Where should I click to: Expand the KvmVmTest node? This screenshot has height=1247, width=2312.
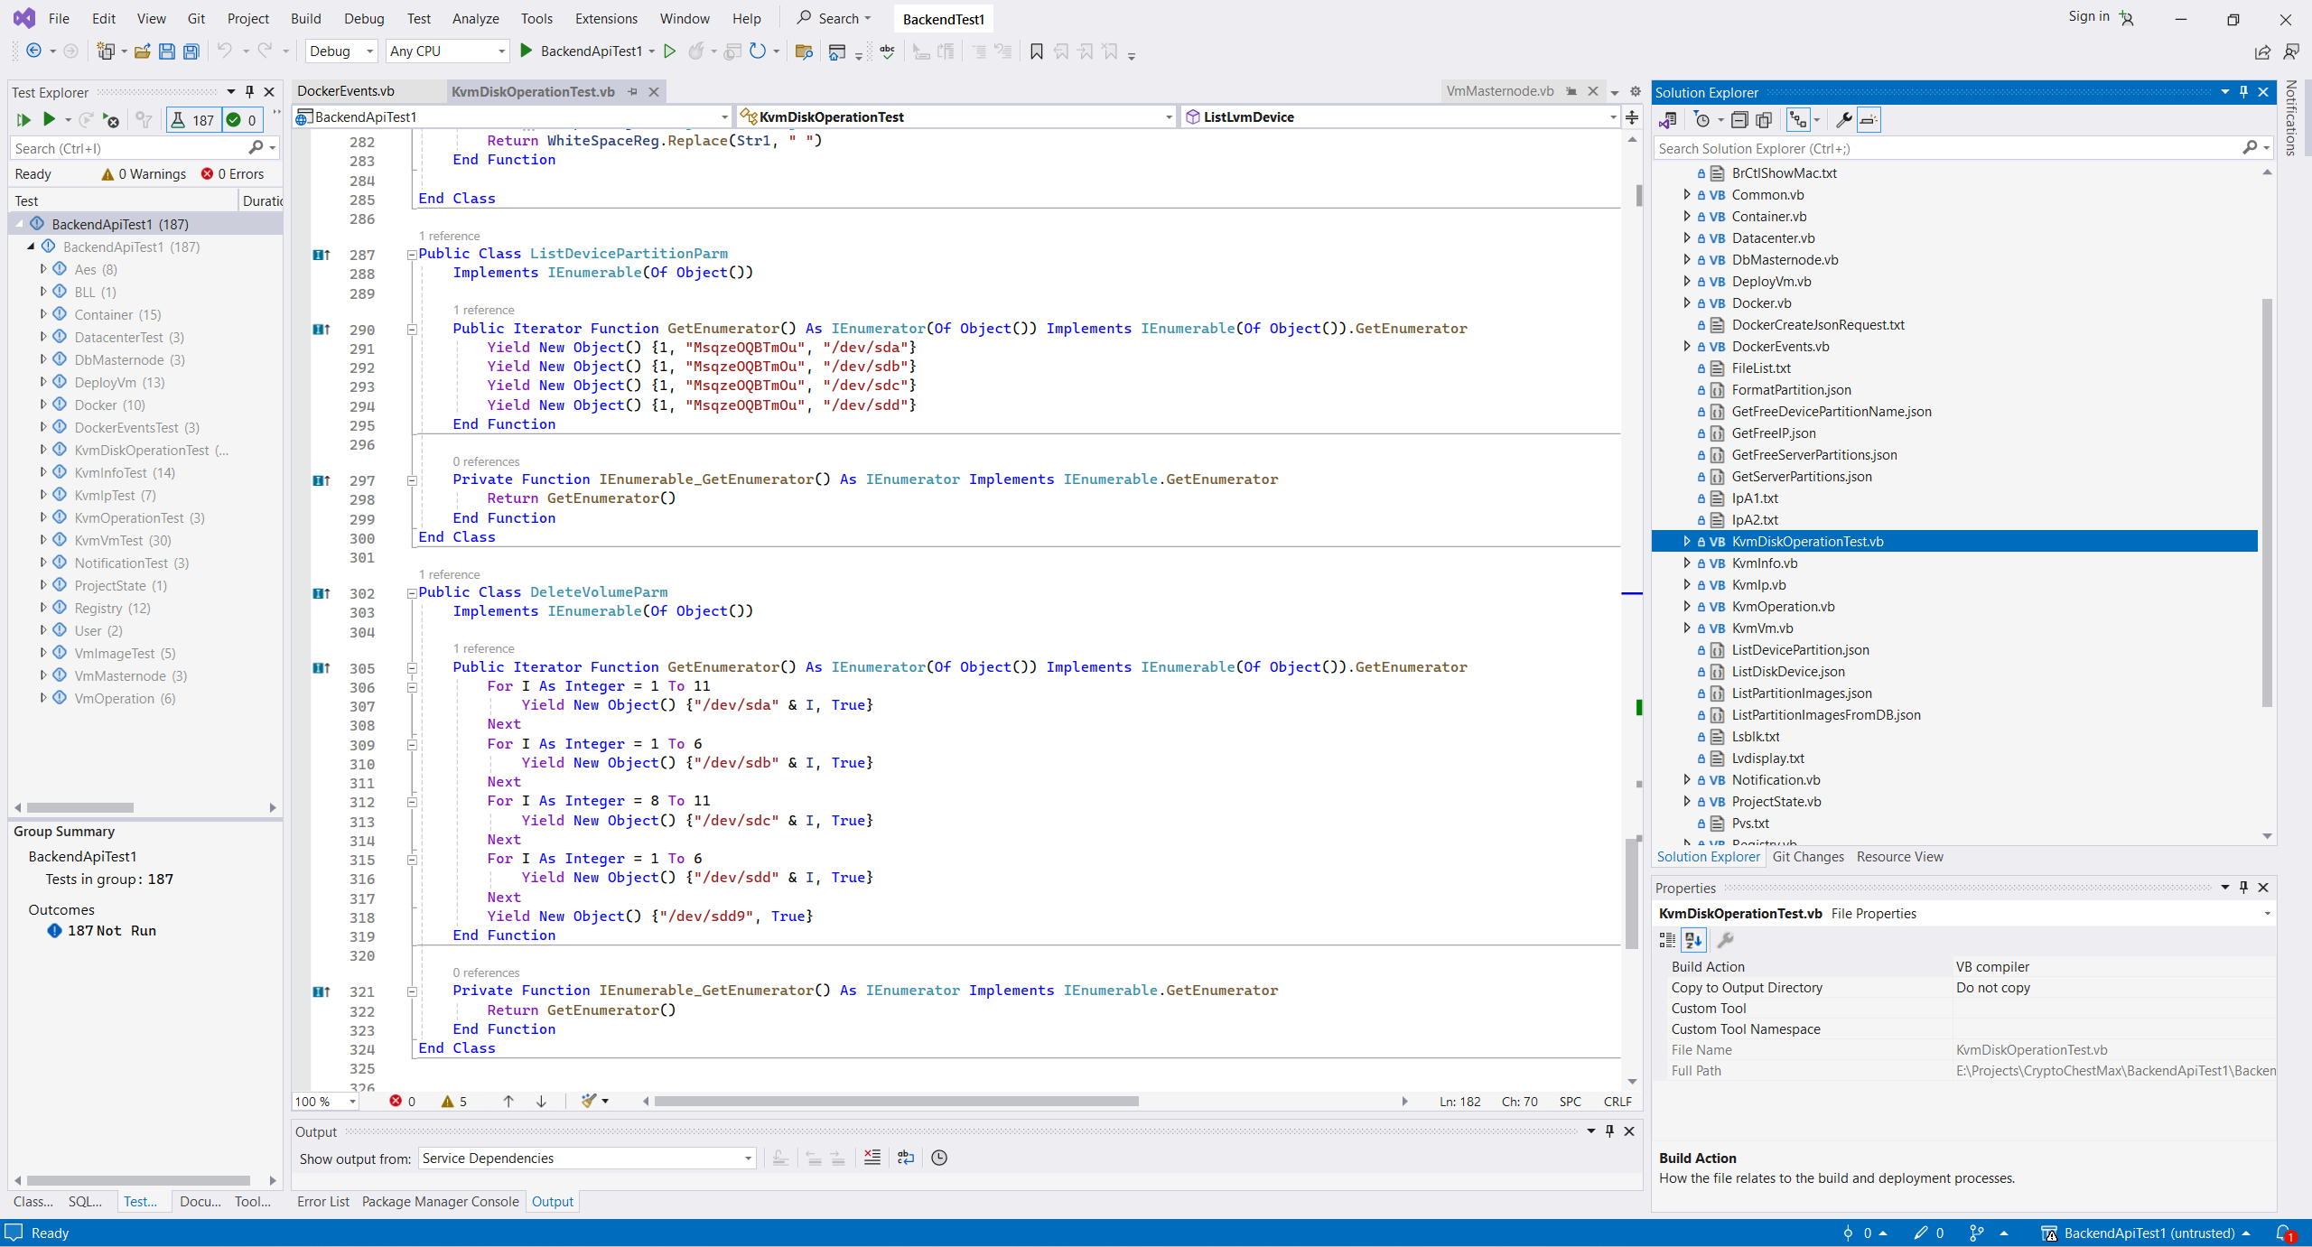click(42, 540)
